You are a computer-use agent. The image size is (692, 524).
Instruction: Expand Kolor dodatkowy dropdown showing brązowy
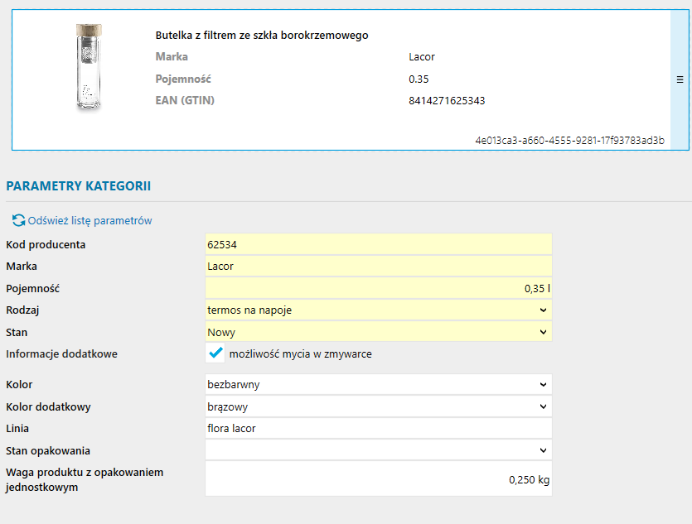tap(378, 406)
